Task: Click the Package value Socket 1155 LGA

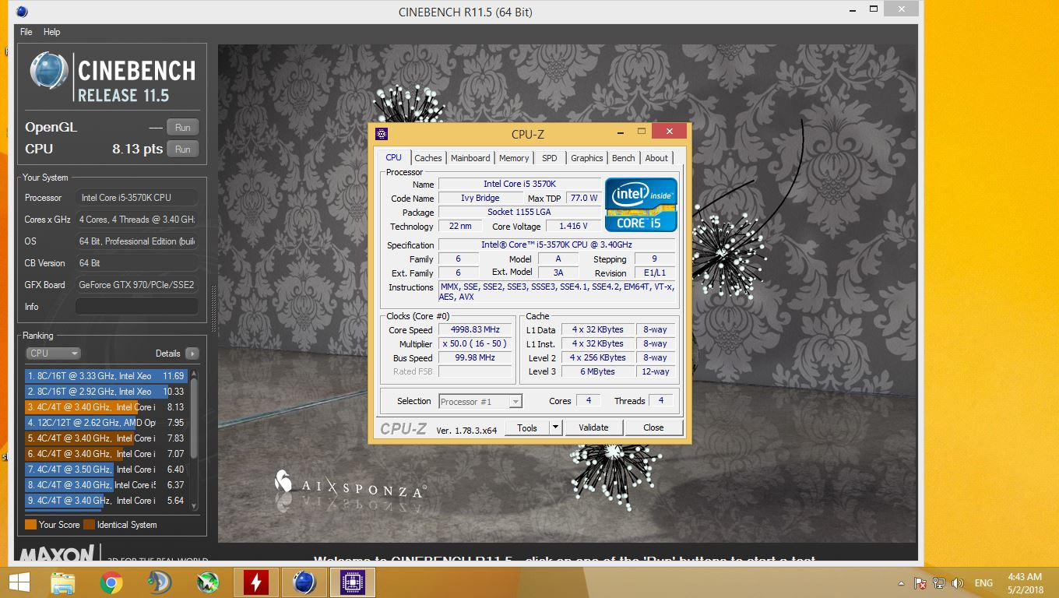Action: tap(519, 213)
